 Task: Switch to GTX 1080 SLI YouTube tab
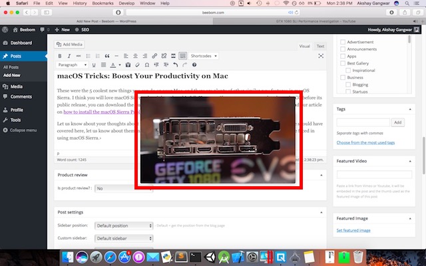316,21
